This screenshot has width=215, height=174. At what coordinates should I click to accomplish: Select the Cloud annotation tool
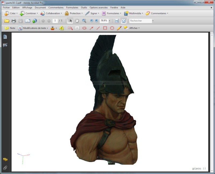coord(84,28)
